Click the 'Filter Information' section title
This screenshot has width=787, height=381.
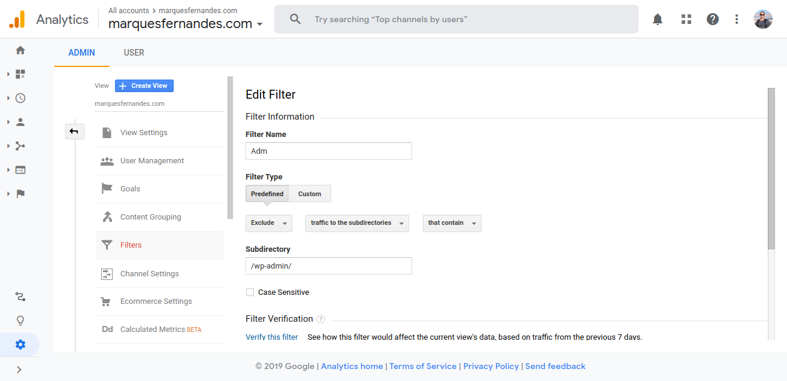click(x=280, y=117)
